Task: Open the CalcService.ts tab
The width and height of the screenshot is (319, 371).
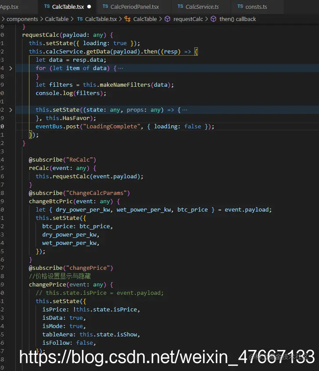Action: coord(201,7)
